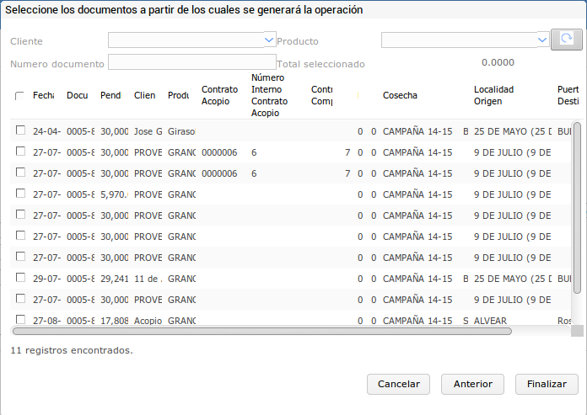Select the Jose G client cell

(148, 131)
